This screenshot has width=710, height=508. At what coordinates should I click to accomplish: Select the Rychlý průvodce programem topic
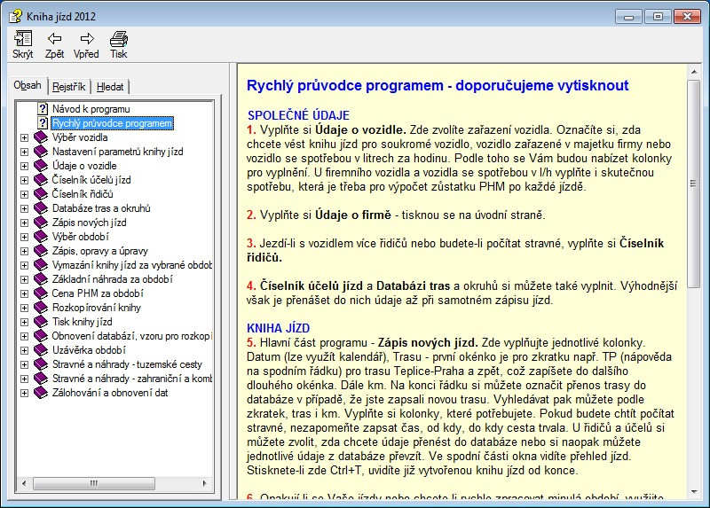point(112,123)
